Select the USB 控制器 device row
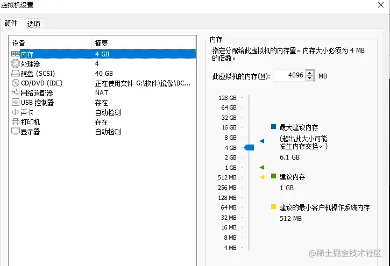The image size is (390, 266). point(102,103)
